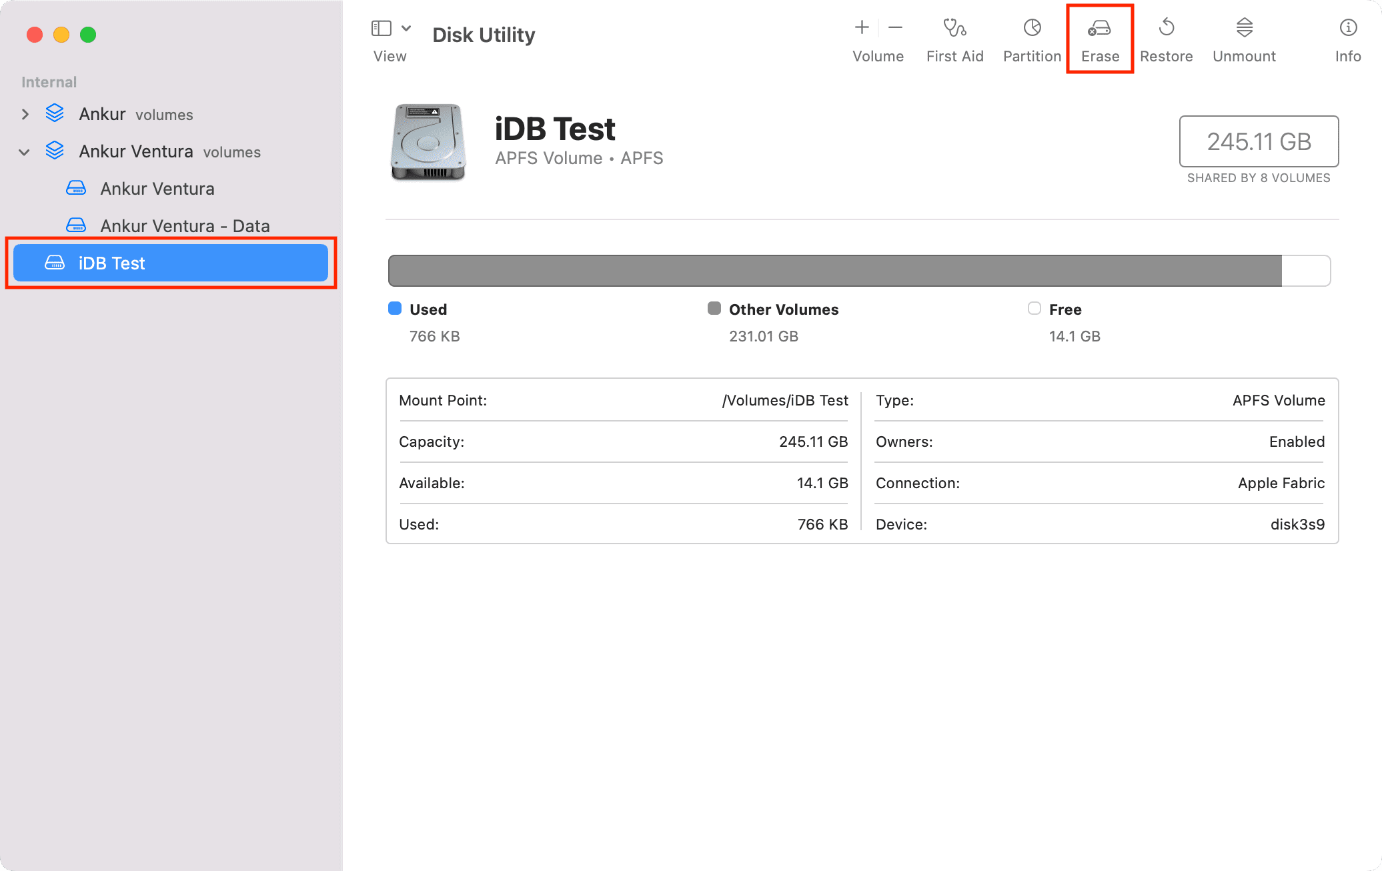Open the Info icon in toolbar
Viewport: 1382px width, 871px height.
(x=1348, y=27)
